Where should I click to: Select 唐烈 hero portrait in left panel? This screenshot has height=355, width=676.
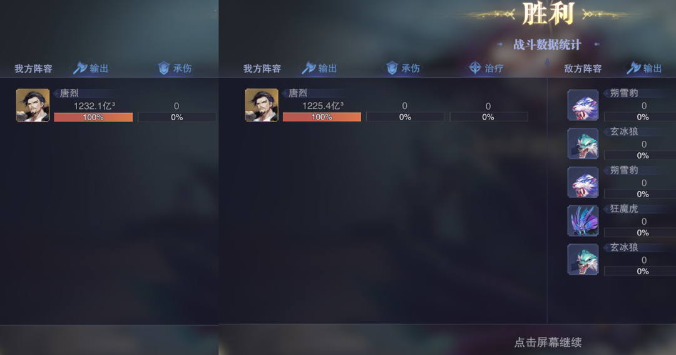point(33,105)
